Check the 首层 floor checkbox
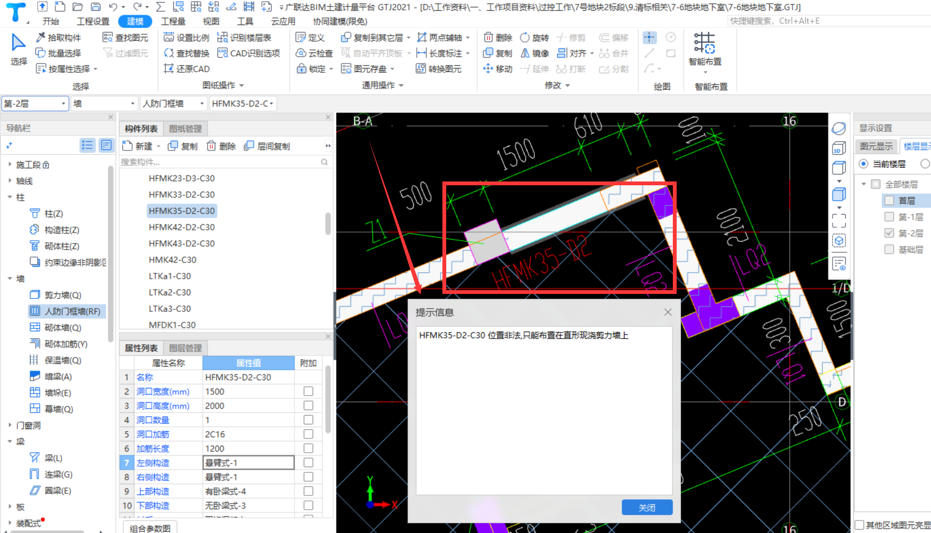 [x=889, y=200]
